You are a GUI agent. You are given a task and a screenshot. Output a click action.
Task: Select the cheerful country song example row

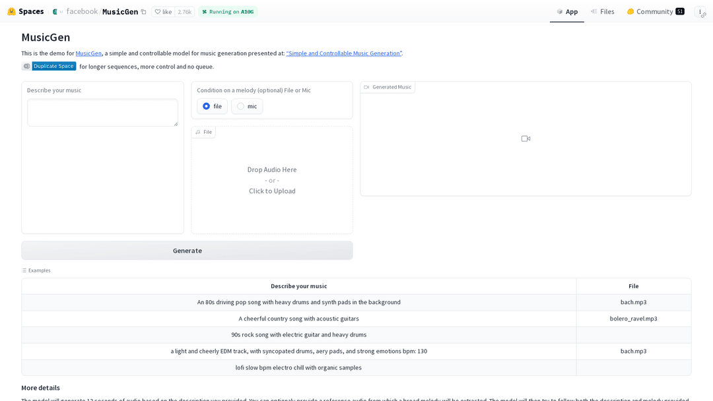(298, 319)
